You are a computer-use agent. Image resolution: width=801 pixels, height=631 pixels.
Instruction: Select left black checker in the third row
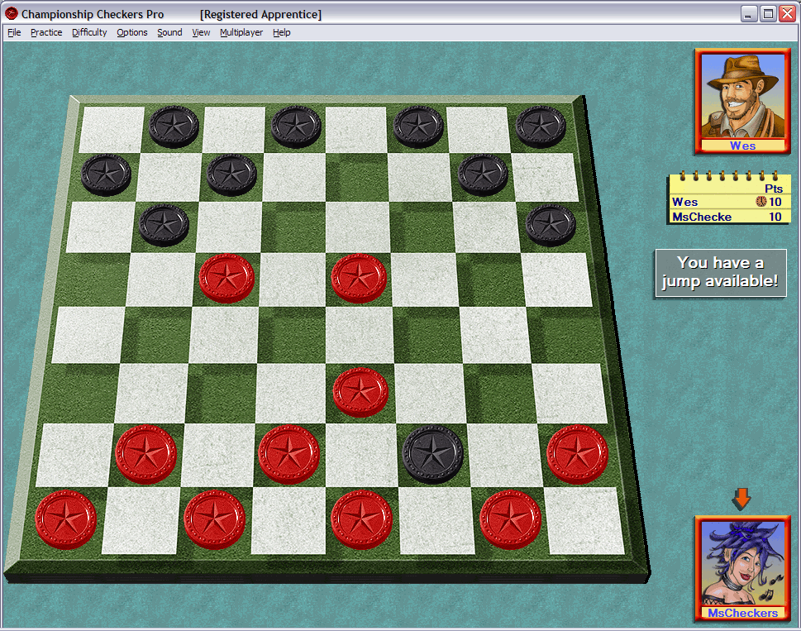click(164, 225)
